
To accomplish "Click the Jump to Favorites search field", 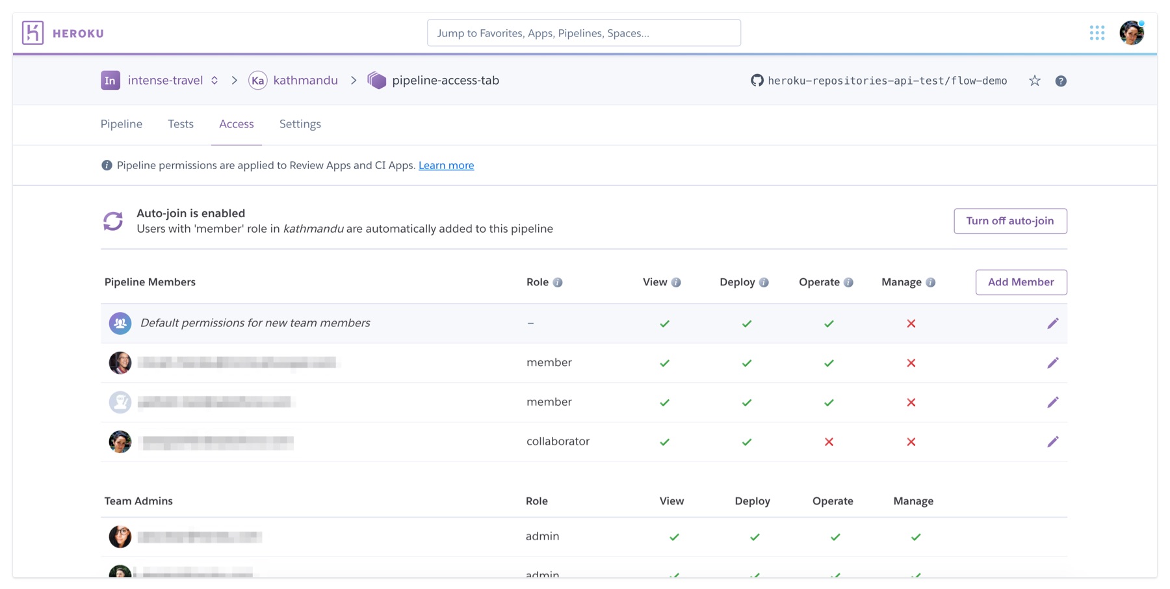I will point(583,33).
